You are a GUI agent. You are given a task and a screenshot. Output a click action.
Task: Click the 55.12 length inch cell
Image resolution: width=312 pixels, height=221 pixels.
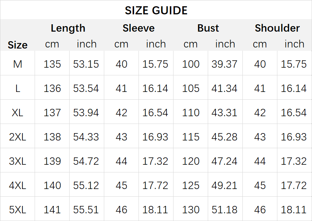tap(86, 186)
